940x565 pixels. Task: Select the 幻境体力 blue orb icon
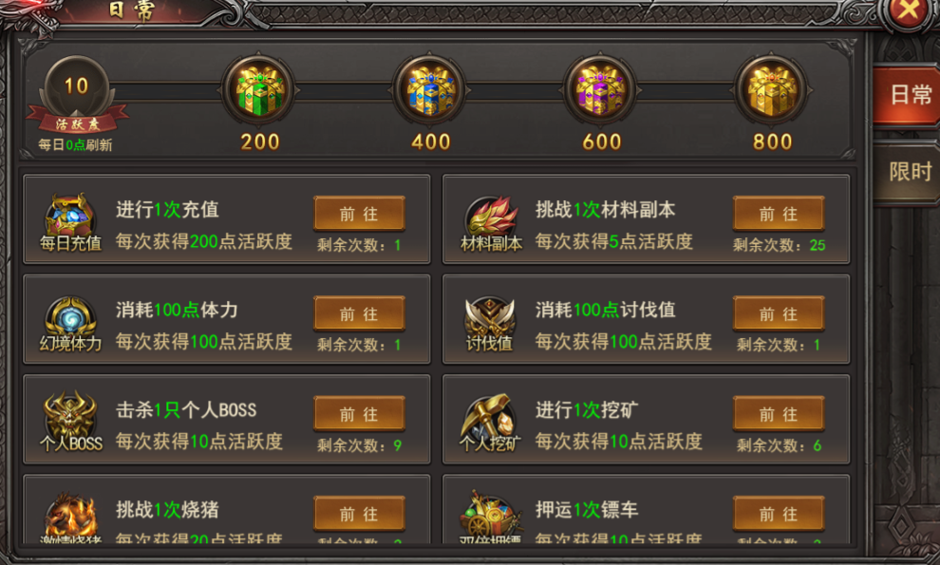coord(70,316)
